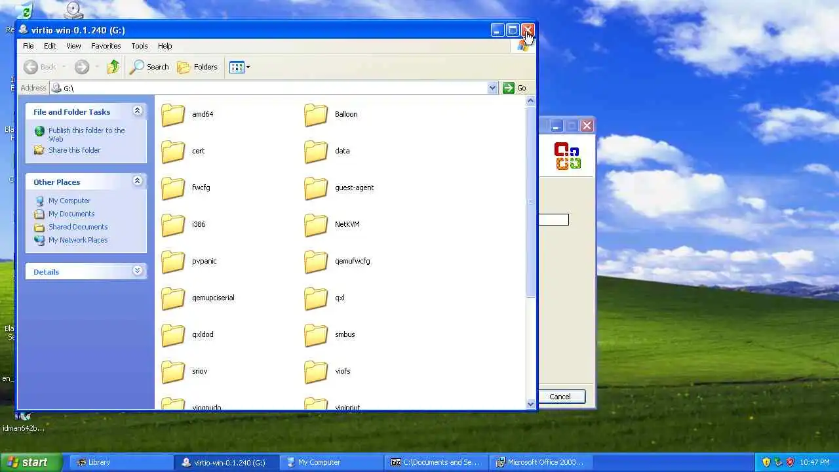Open the Tools menu
Viewport: 839px width, 472px height.
pyautogui.click(x=140, y=46)
